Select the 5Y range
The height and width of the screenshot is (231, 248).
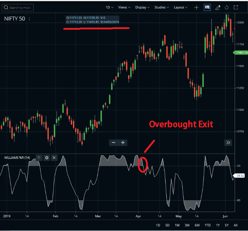click(227, 225)
